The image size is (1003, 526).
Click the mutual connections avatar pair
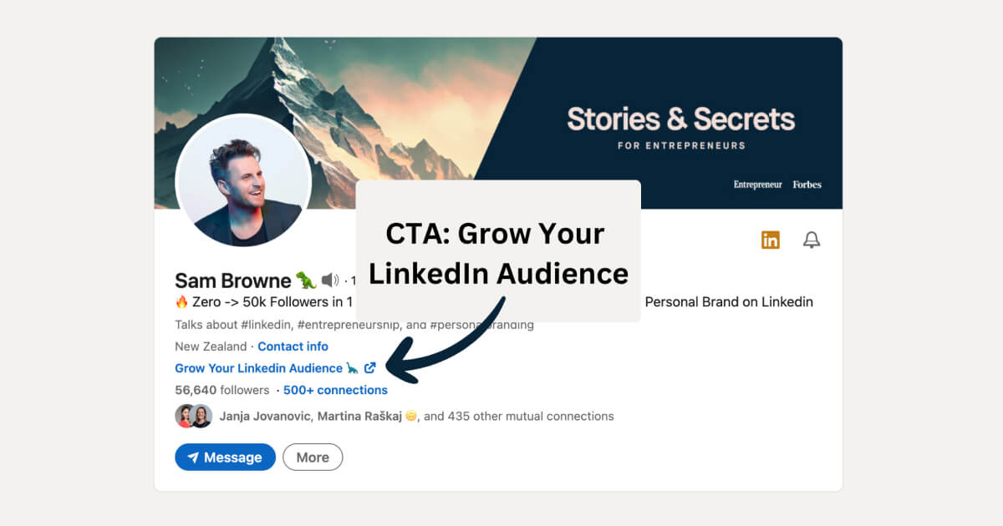[x=193, y=415]
